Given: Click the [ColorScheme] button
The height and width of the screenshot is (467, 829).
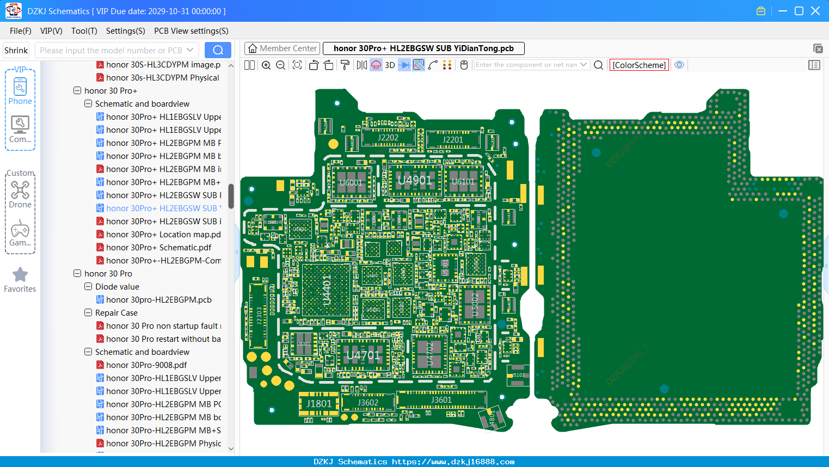Looking at the screenshot, I should [639, 65].
